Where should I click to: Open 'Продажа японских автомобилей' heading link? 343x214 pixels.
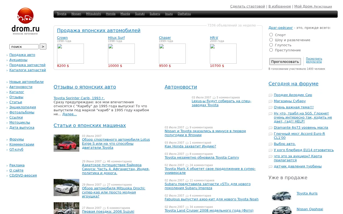(99, 30)
